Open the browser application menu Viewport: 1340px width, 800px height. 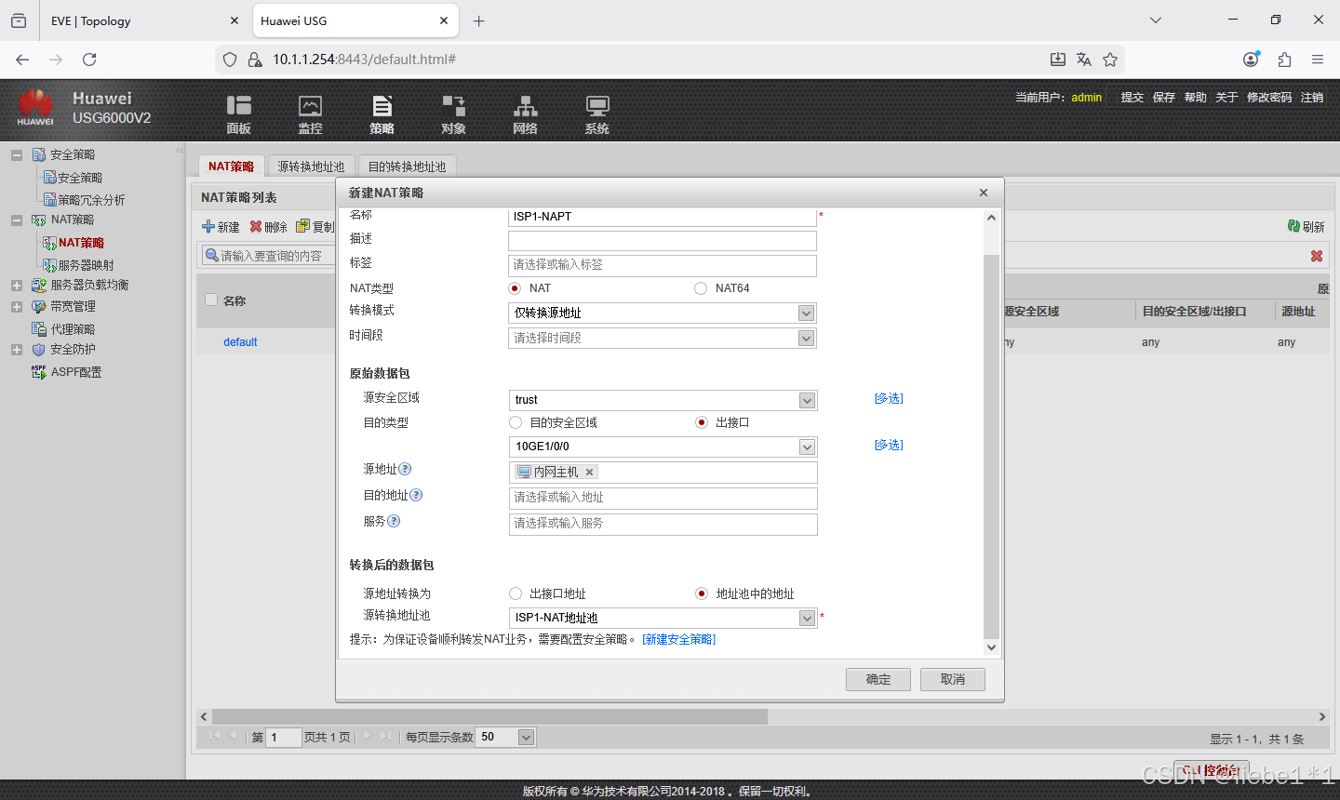point(1318,60)
